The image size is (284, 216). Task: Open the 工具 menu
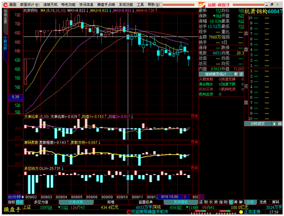point(140,4)
